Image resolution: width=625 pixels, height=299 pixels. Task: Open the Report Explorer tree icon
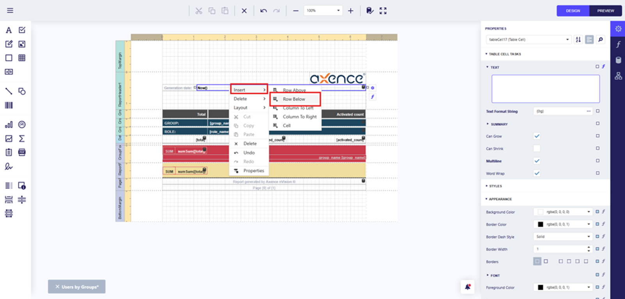(x=618, y=76)
